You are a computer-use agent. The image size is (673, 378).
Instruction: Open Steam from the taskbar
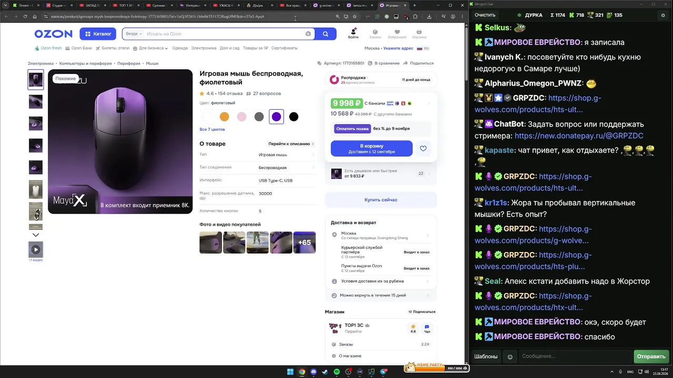pos(325,372)
